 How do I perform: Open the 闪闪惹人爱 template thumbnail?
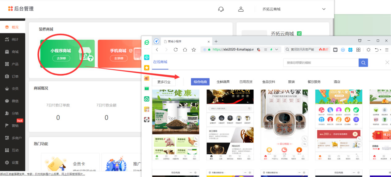pyautogui.click(x=339, y=125)
